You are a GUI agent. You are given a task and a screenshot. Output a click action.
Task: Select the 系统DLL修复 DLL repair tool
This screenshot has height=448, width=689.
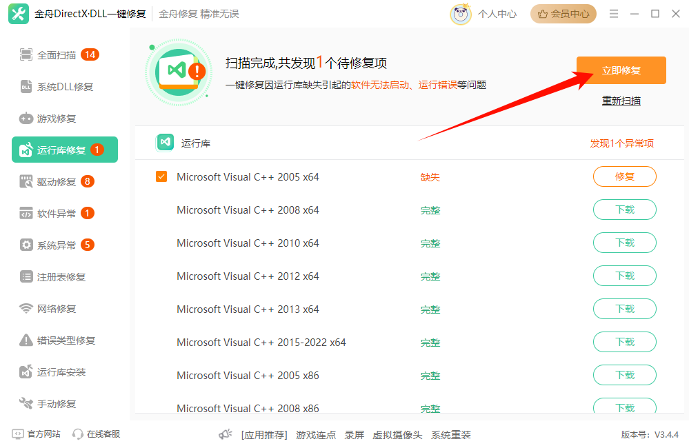[59, 86]
